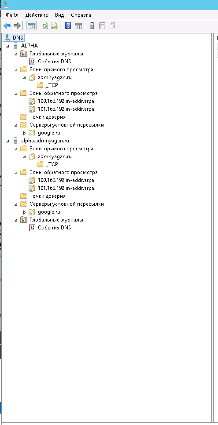Toggle the show/hide action pane icon

point(78,26)
